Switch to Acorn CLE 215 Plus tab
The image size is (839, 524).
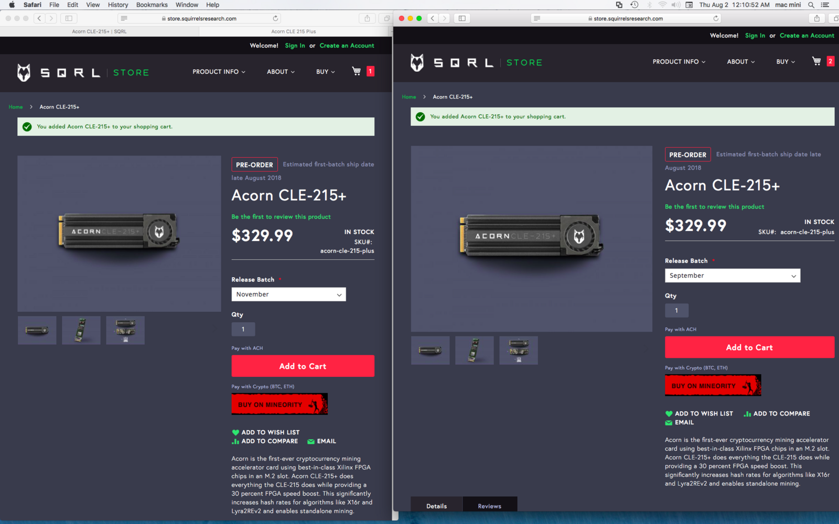click(294, 31)
